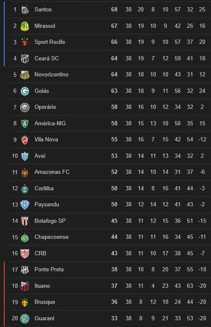Click the Vila Nova red crest
211x327 pixels.
coord(25,140)
